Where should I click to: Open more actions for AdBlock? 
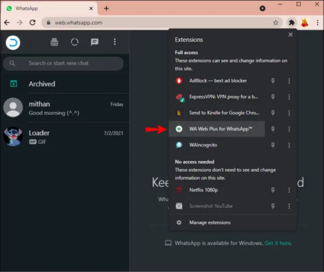(289, 81)
